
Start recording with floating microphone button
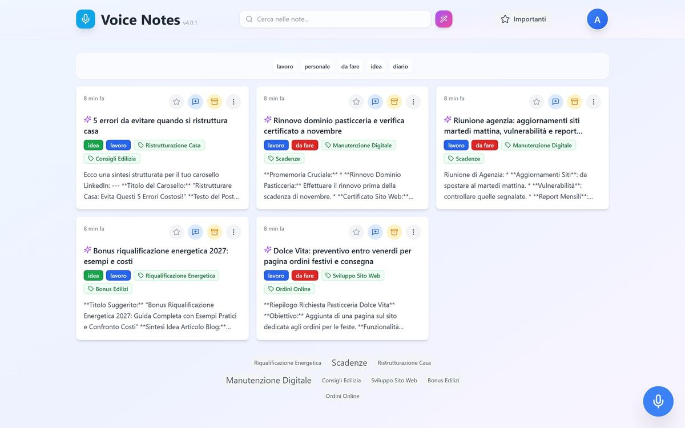pyautogui.click(x=658, y=401)
